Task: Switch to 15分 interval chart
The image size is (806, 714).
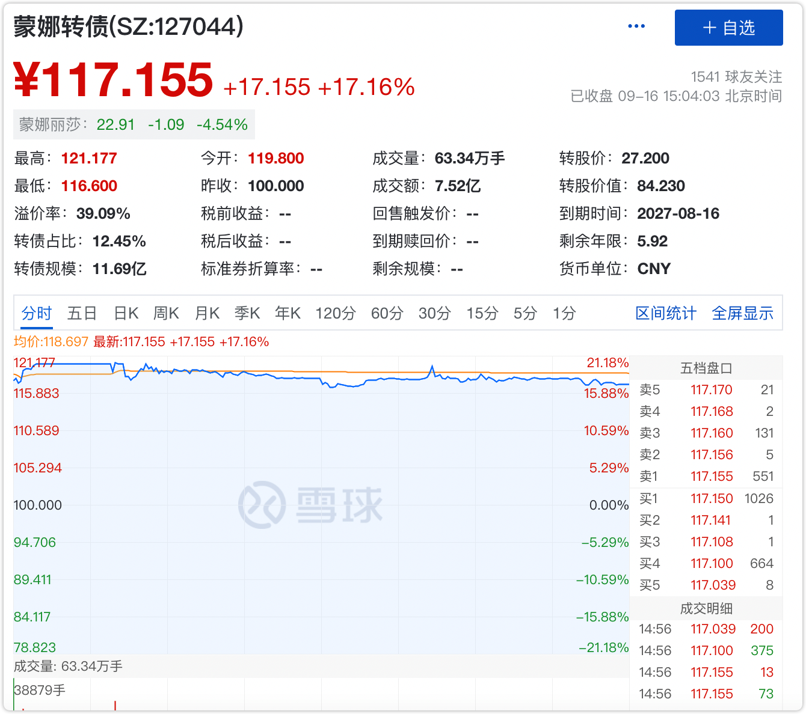Action: click(482, 313)
